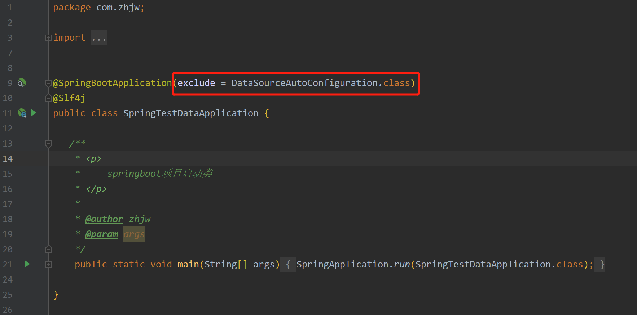
Task: Click SpringApplication on line 21
Action: point(342,265)
